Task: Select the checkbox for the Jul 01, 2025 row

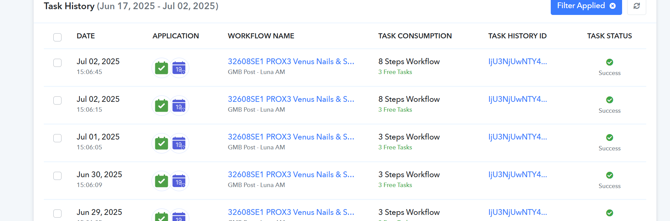Action: point(57,138)
